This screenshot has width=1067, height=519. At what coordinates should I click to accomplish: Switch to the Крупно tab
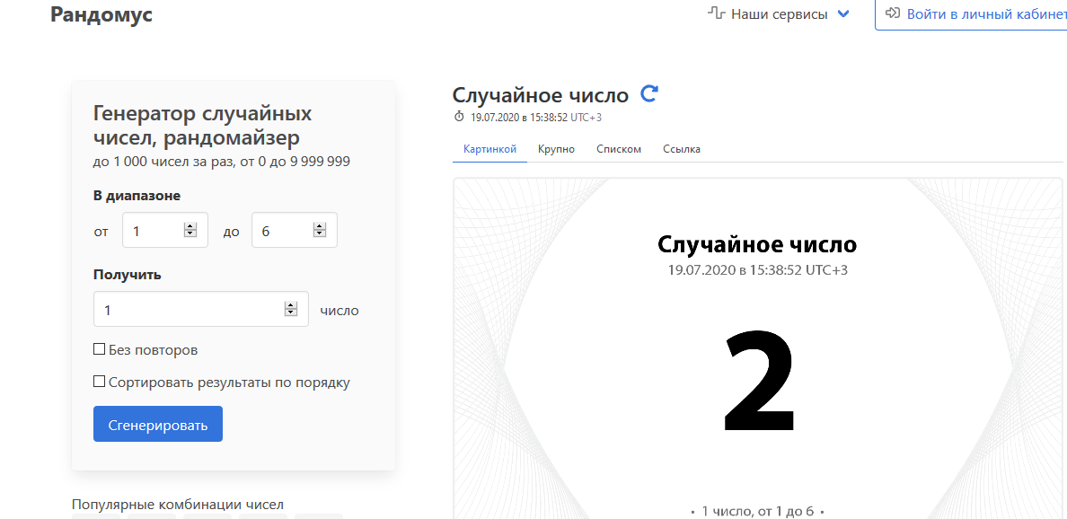pyautogui.click(x=556, y=149)
